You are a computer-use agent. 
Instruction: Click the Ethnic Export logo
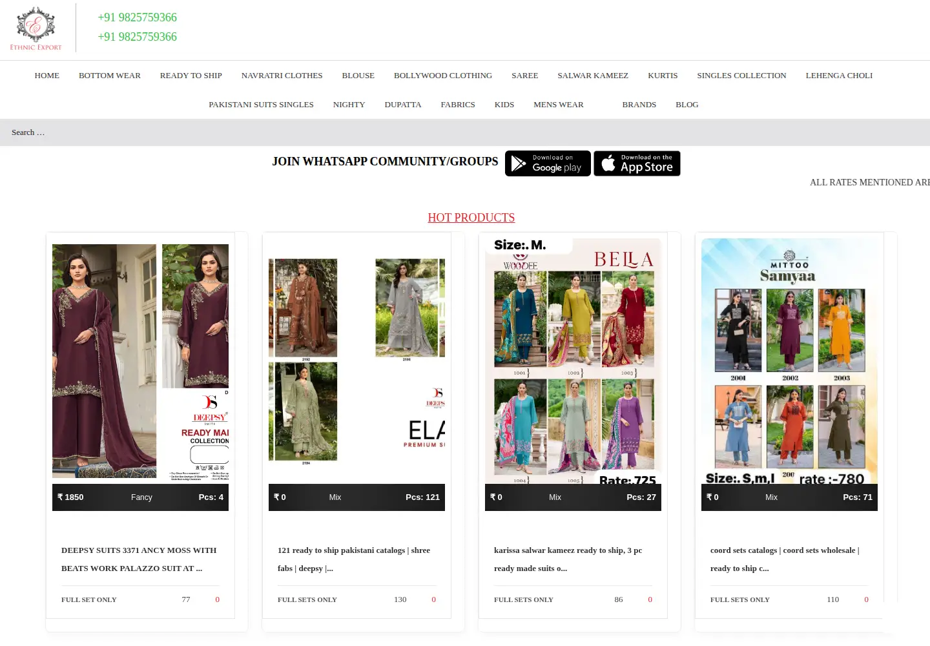pos(36,28)
